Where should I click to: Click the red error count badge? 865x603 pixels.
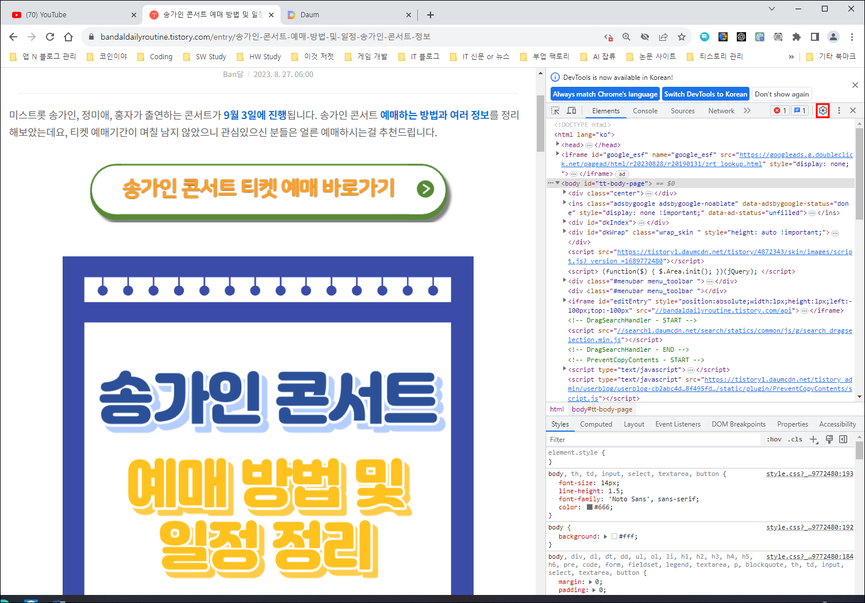point(780,110)
